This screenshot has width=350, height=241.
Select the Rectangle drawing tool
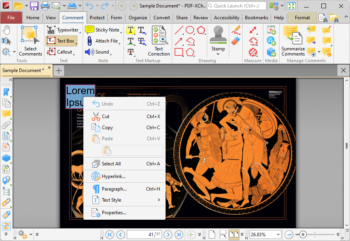pos(179,52)
